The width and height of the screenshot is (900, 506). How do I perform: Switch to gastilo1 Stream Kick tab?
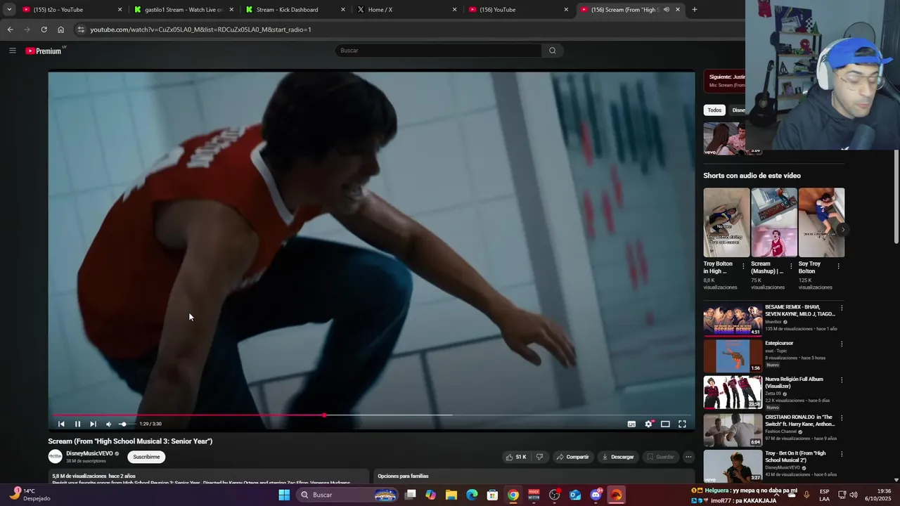[x=183, y=10]
